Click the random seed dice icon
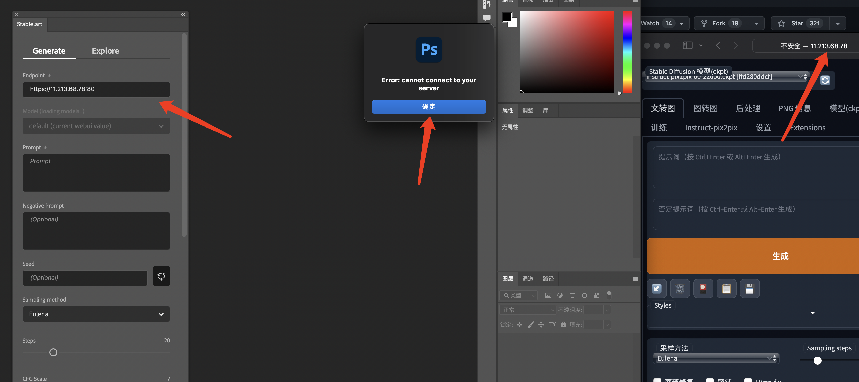 [x=161, y=276]
